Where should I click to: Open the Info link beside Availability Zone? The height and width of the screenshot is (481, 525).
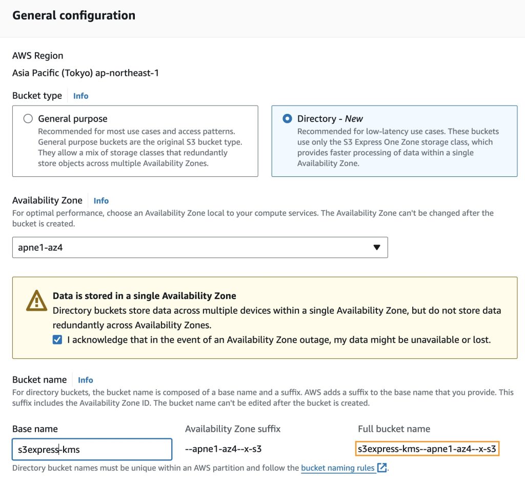tap(101, 201)
